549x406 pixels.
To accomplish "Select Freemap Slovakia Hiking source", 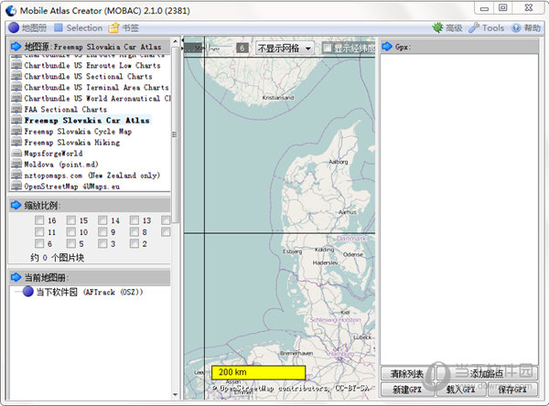I will pyautogui.click(x=72, y=142).
